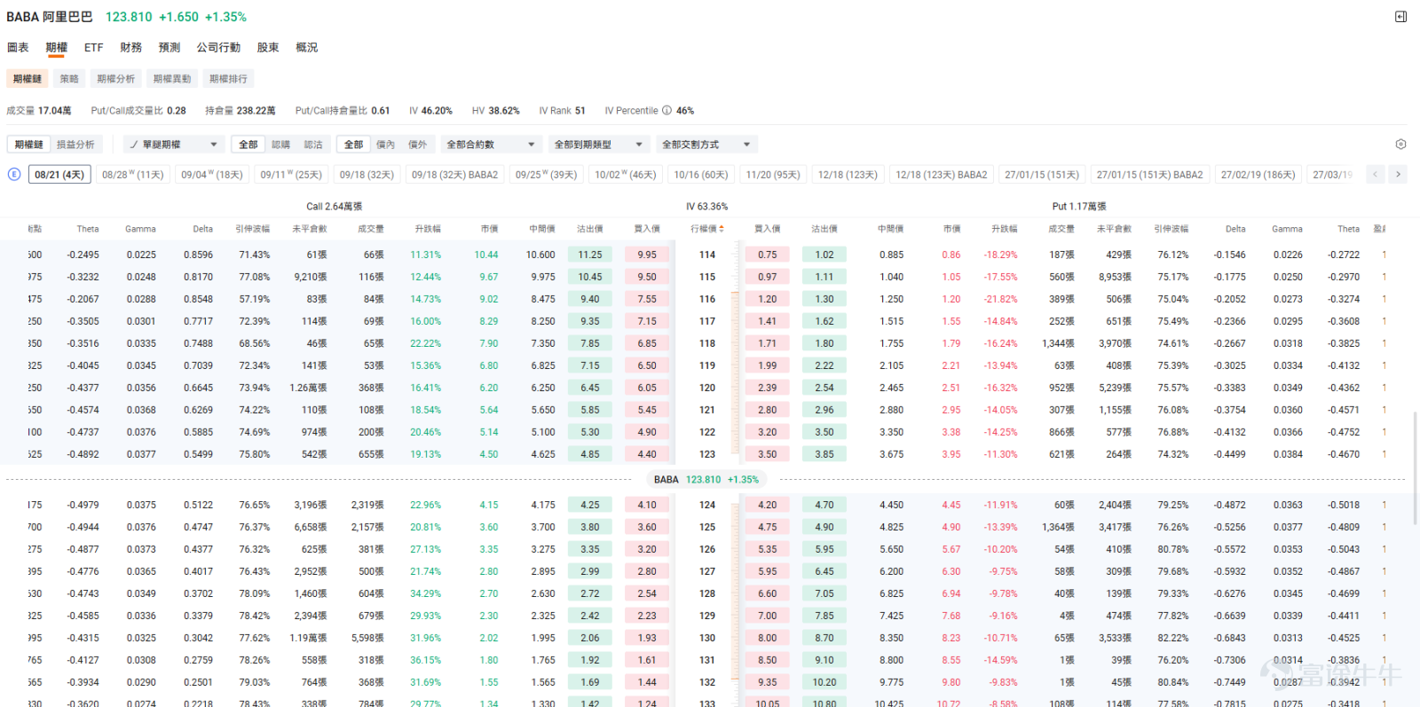Switch to 期權異動 sub-tab
Screen dimensions: 1420x707
tap(172, 79)
